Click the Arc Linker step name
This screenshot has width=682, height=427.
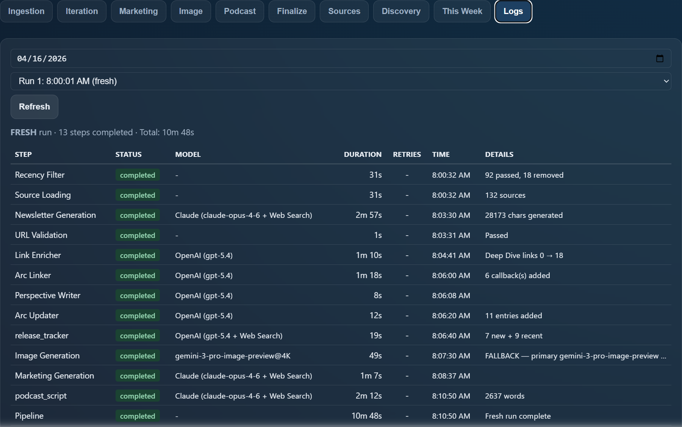click(x=33, y=275)
